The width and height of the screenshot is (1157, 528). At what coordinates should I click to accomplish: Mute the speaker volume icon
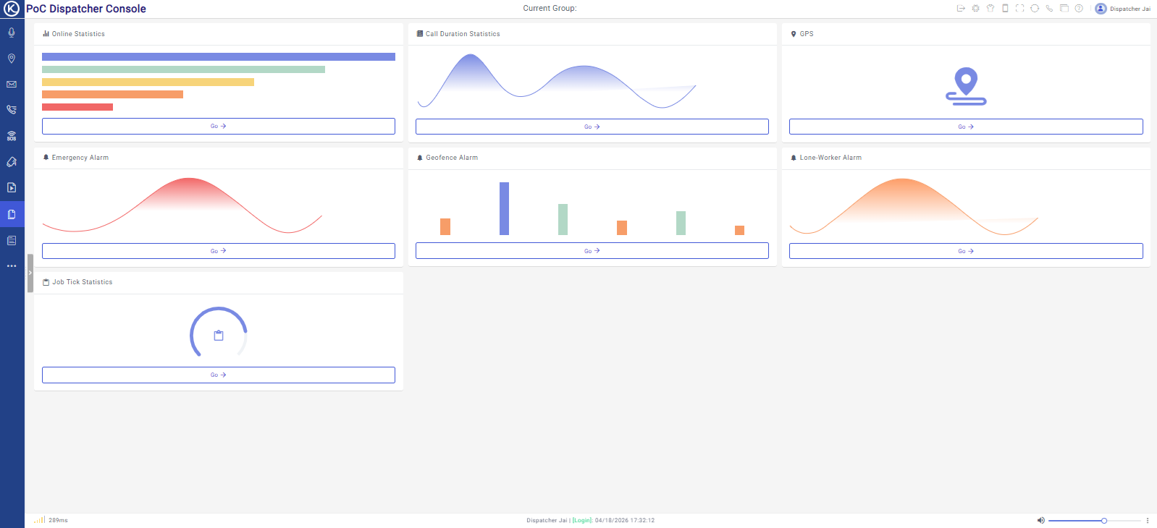1041,520
